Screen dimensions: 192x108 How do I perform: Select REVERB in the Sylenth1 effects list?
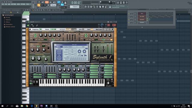59,58
